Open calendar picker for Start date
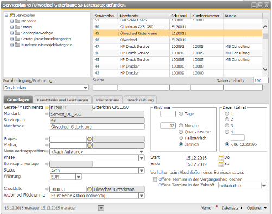This screenshot has height=214, width=272. coord(221,158)
